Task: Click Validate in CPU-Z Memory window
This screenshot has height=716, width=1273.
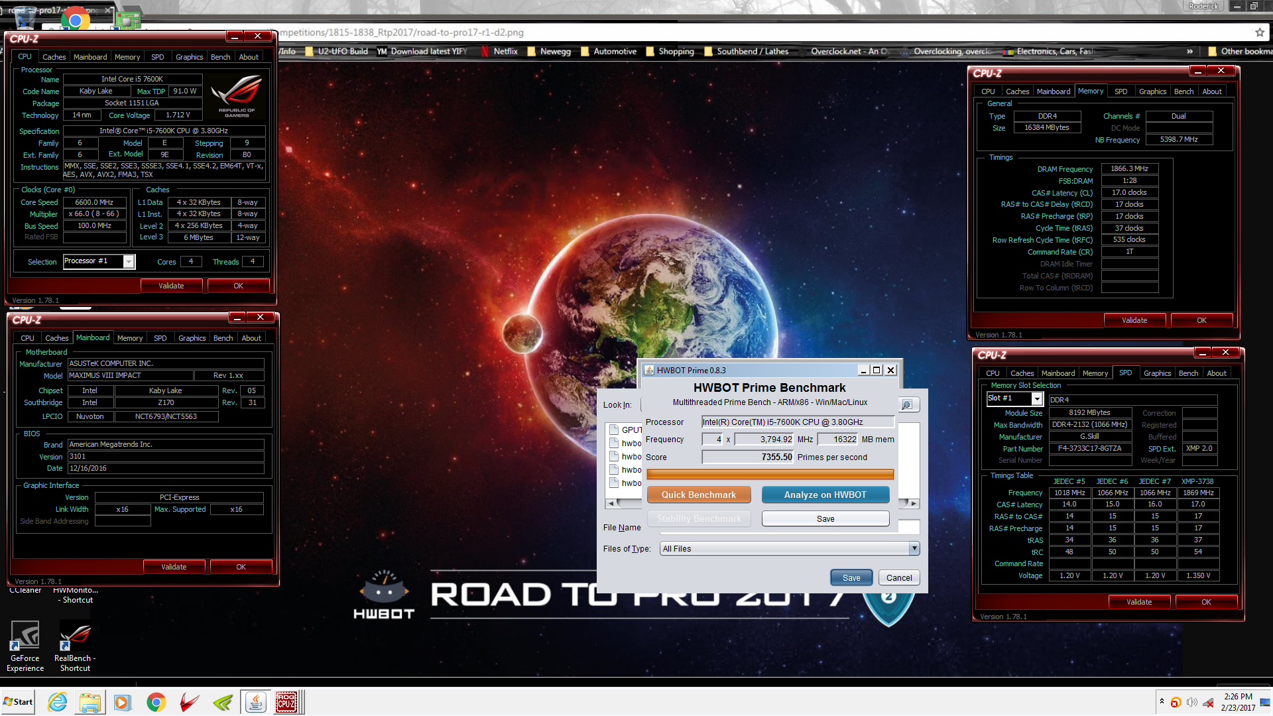Action: click(1134, 320)
